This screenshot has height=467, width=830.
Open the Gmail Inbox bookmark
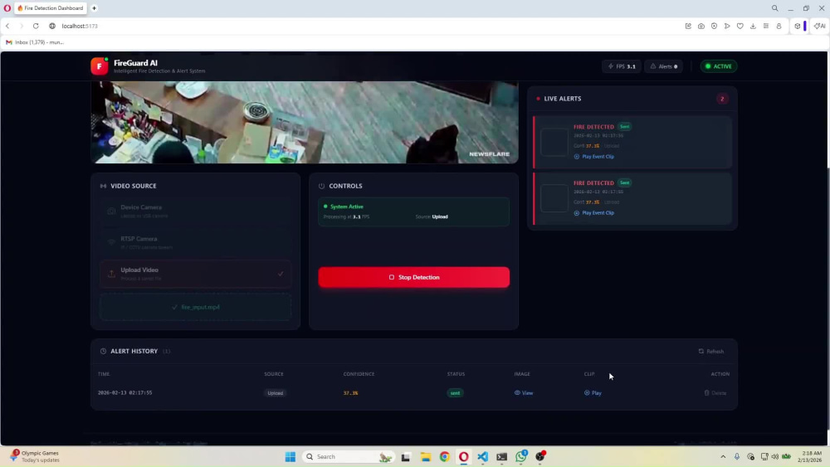35,42
